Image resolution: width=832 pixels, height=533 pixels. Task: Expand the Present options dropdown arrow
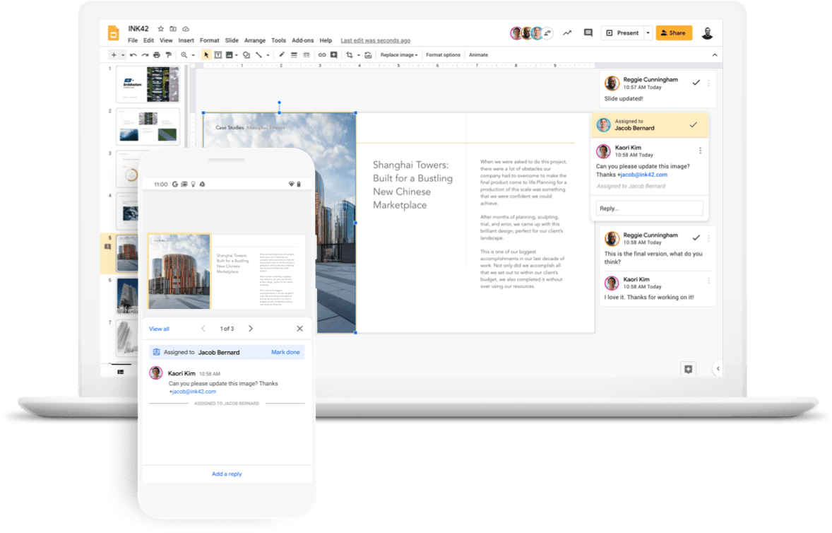coord(648,33)
